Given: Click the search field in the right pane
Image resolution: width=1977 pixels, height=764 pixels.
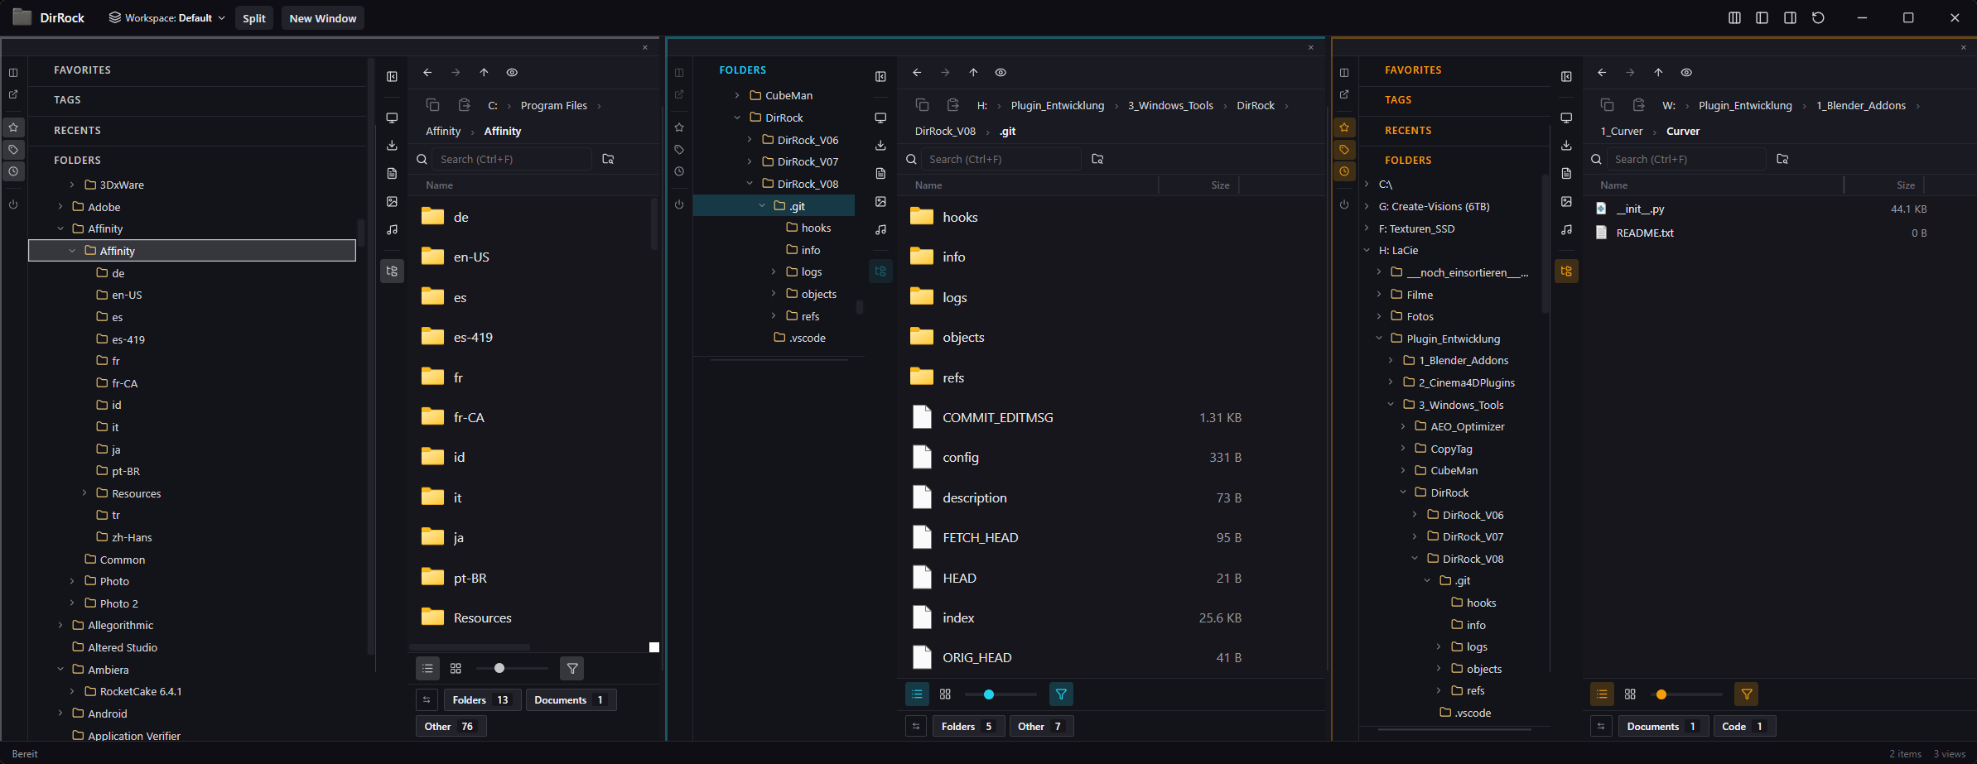Looking at the screenshot, I should click(x=1685, y=159).
